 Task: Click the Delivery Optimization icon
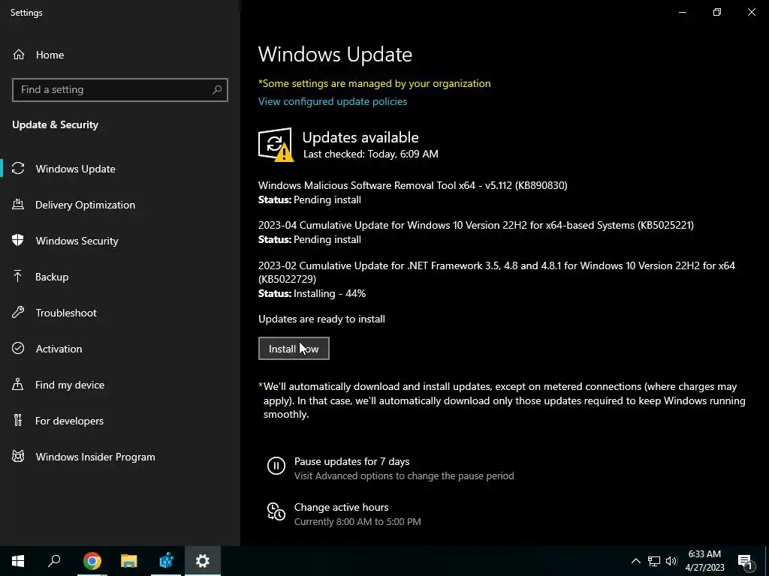point(18,205)
